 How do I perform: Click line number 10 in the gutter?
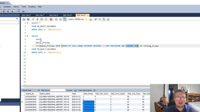pos(24,53)
